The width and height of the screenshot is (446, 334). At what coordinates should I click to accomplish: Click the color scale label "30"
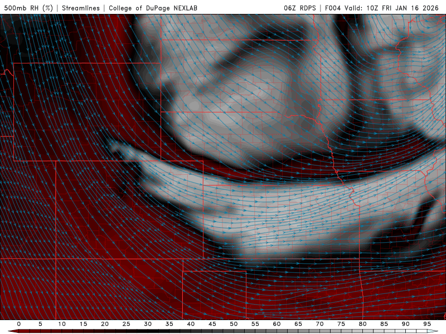[148, 324]
